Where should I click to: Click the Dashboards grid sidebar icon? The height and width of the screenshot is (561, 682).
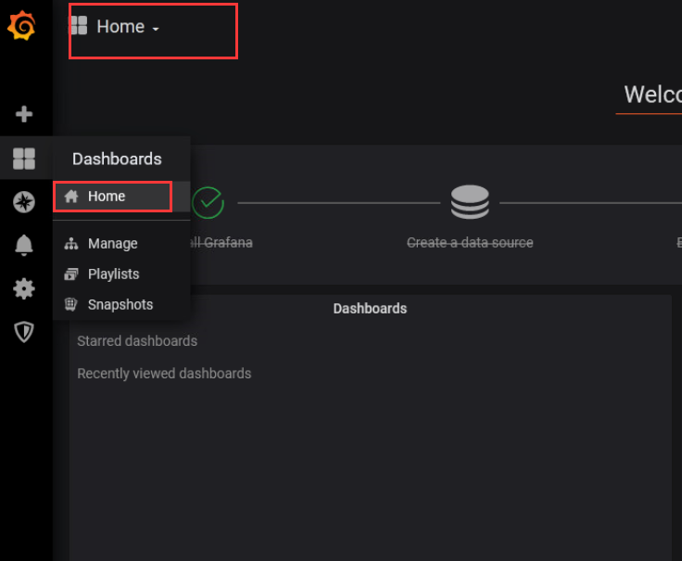click(24, 158)
